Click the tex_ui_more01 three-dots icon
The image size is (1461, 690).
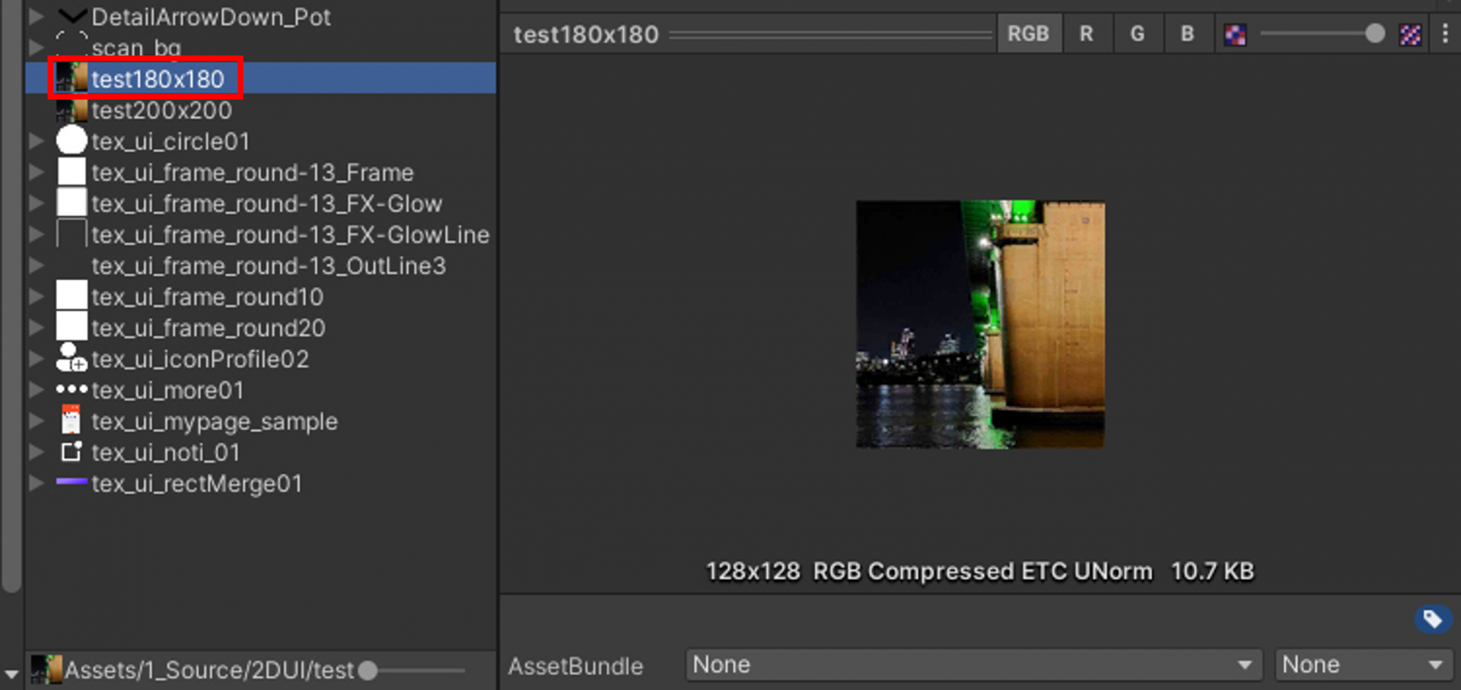point(72,389)
